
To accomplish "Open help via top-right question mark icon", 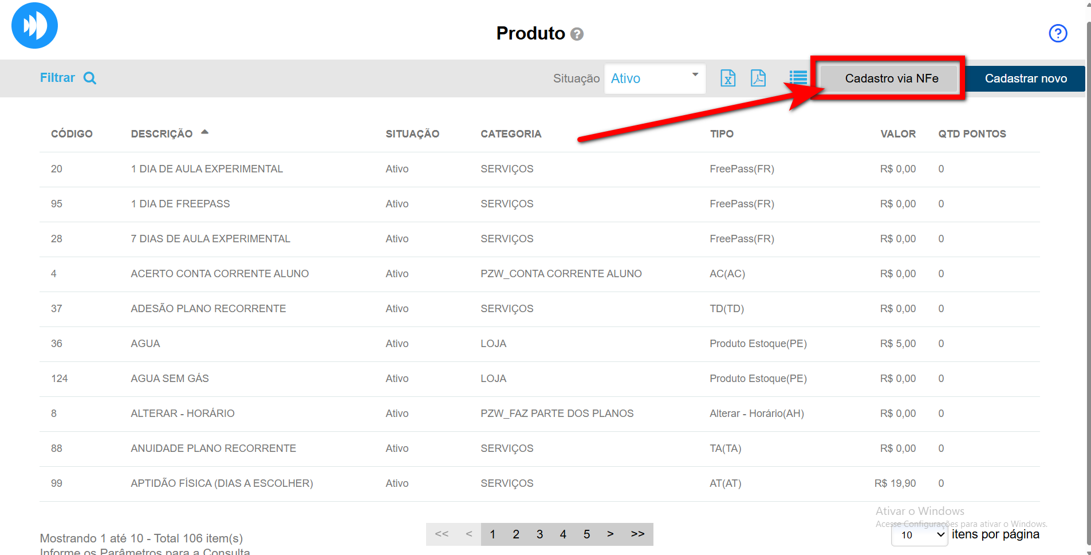I will pos(1057,33).
